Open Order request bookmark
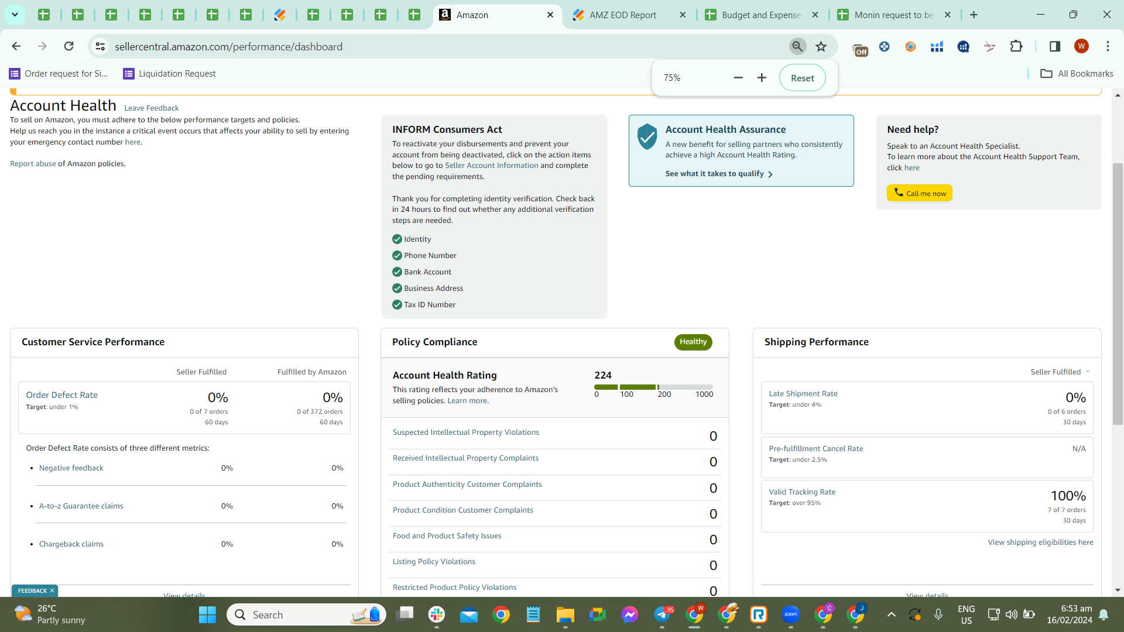Screen dimensions: 1124x632 coord(59,74)
